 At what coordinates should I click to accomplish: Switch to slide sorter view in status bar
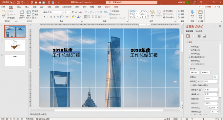[x=181, y=119]
